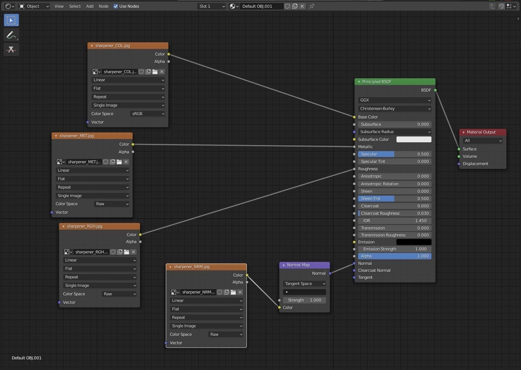This screenshot has width=521, height=370.
Task: Toggle fake user on sharpener_RGH image
Action: [113, 252]
